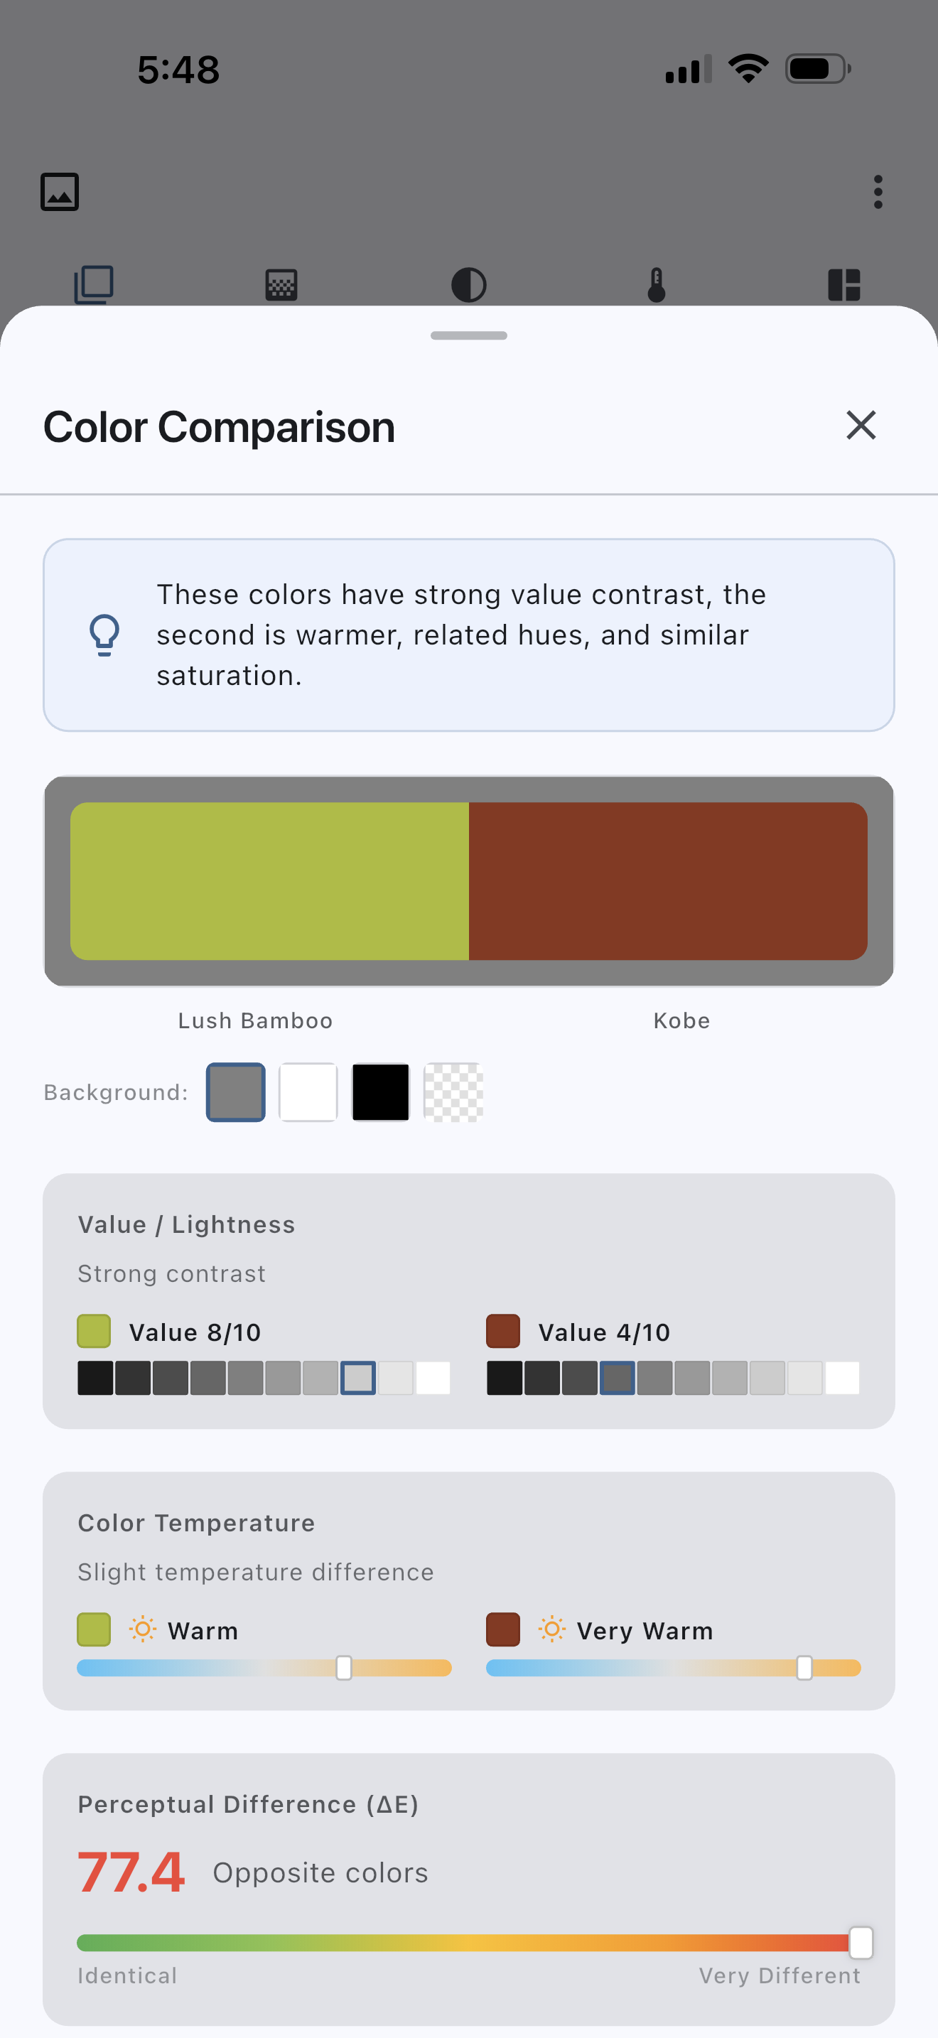
Task: Select the split layout tool
Action: coord(846,284)
